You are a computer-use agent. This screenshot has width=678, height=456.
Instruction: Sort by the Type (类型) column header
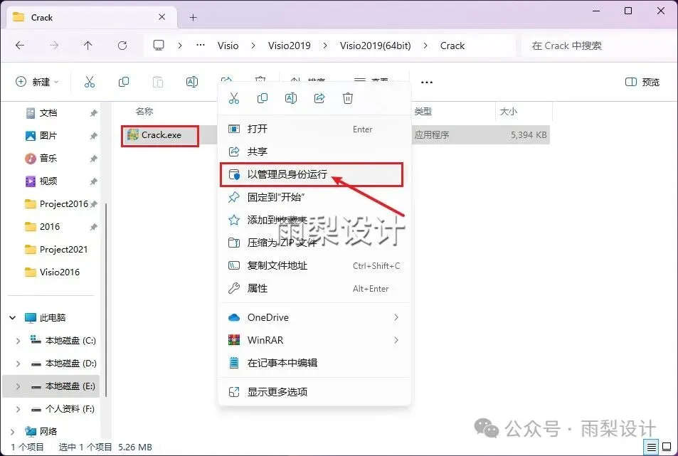pyautogui.click(x=423, y=112)
